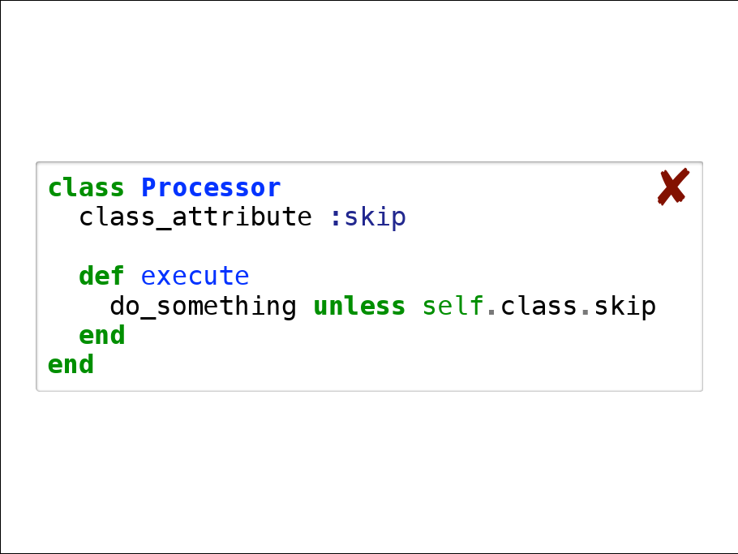Screen dimensions: 738x554
Task: Click the red X mark icon
Action: click(x=672, y=187)
